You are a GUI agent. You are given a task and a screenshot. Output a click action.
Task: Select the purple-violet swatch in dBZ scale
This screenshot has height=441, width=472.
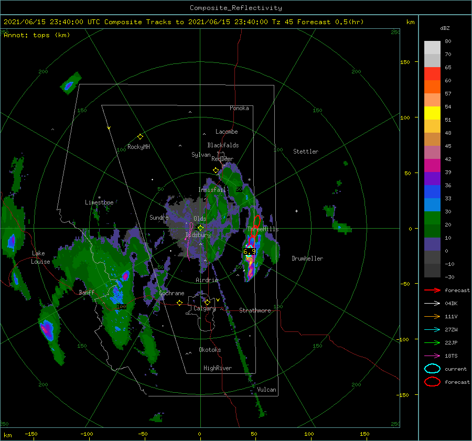(432, 178)
